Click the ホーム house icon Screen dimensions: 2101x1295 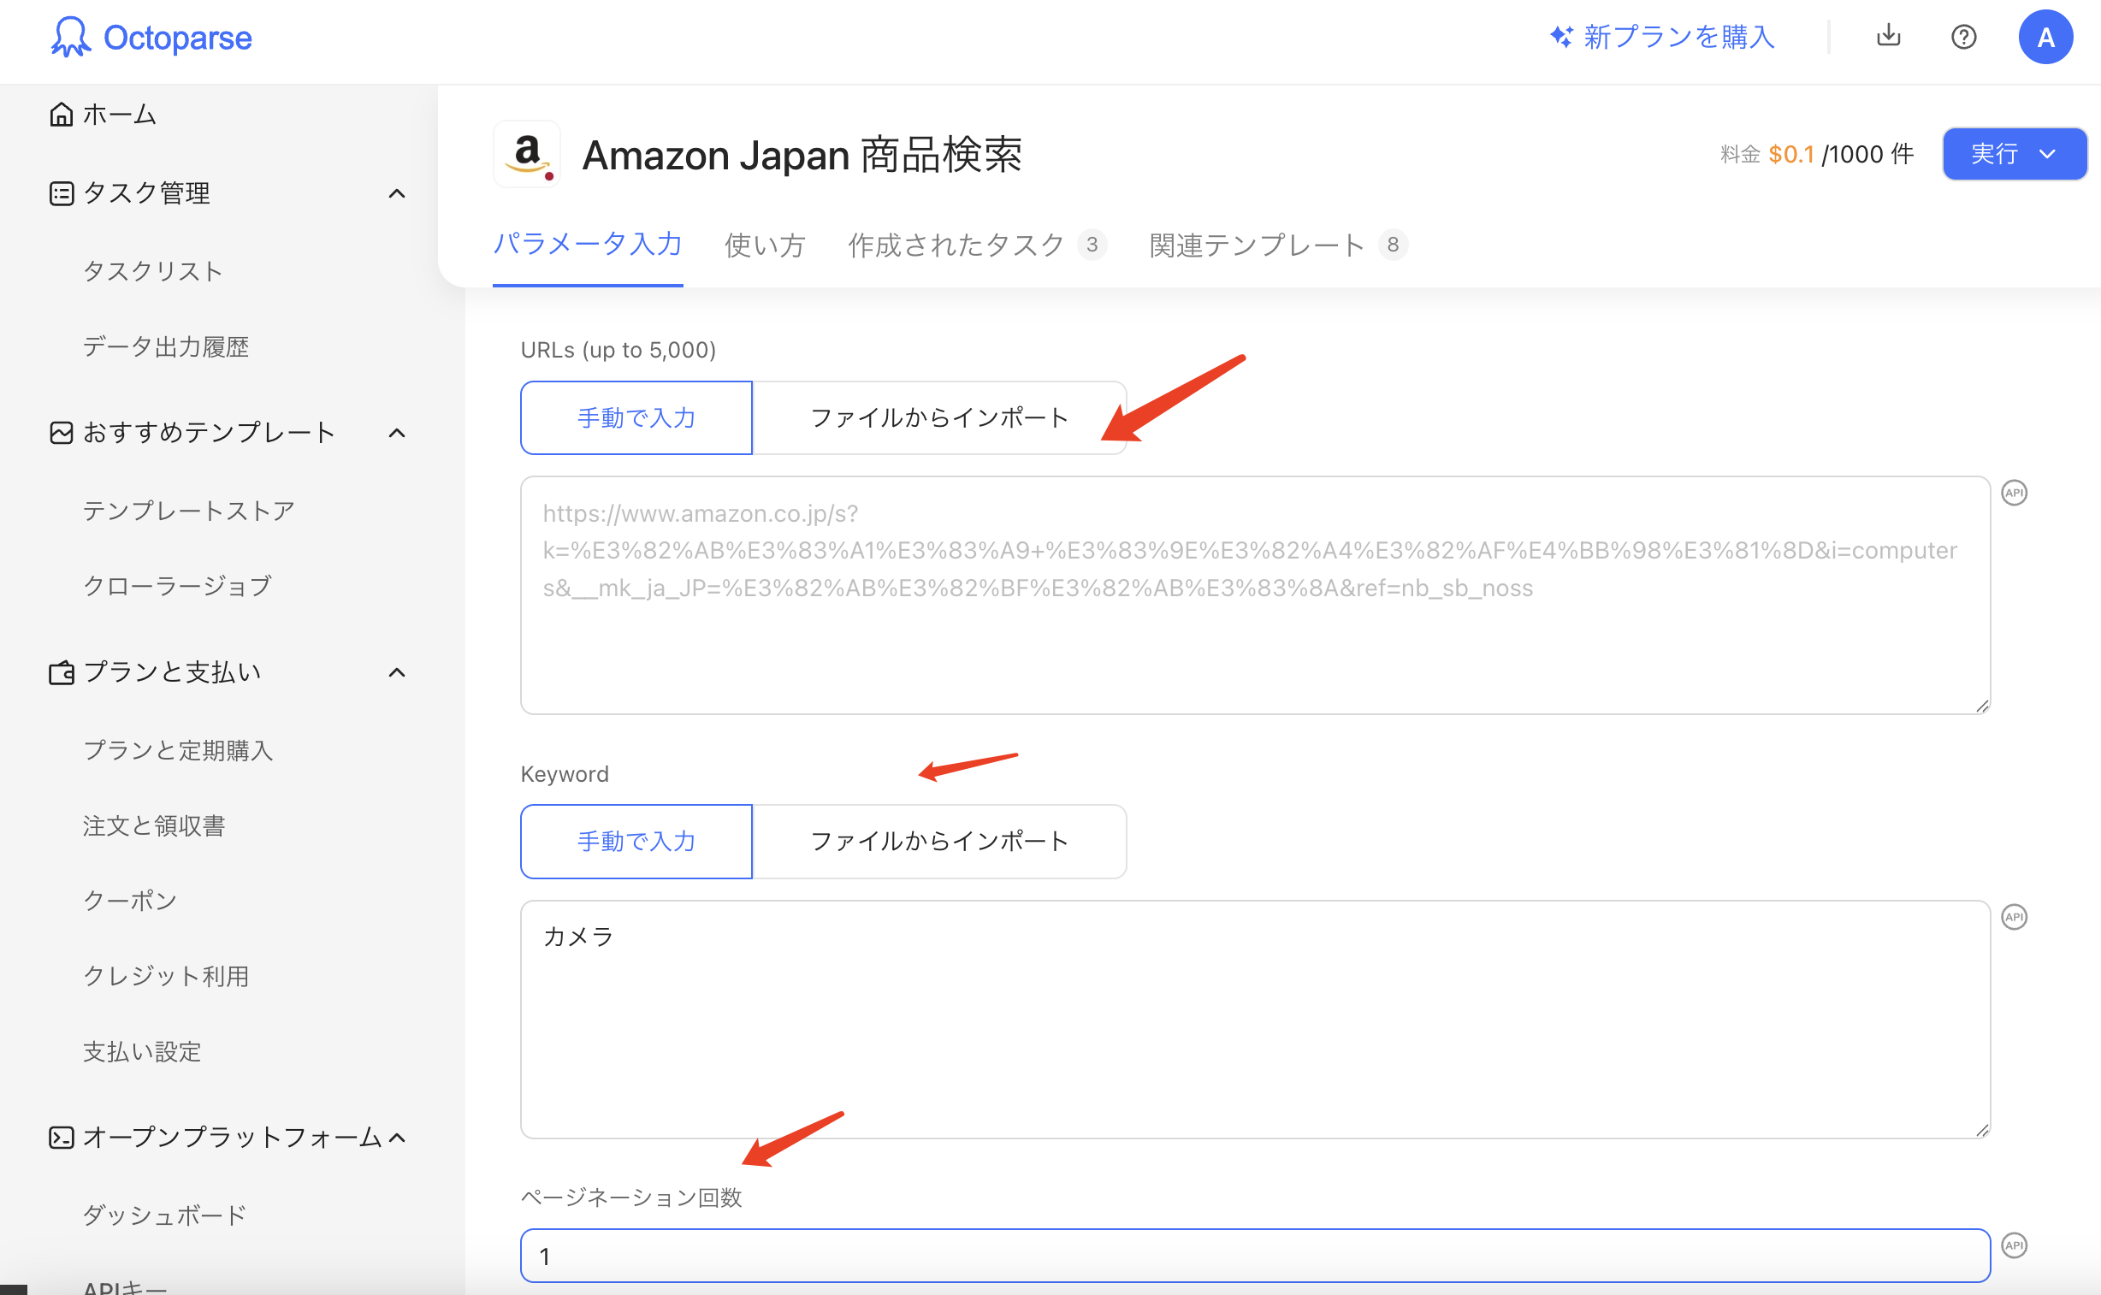pyautogui.click(x=61, y=114)
